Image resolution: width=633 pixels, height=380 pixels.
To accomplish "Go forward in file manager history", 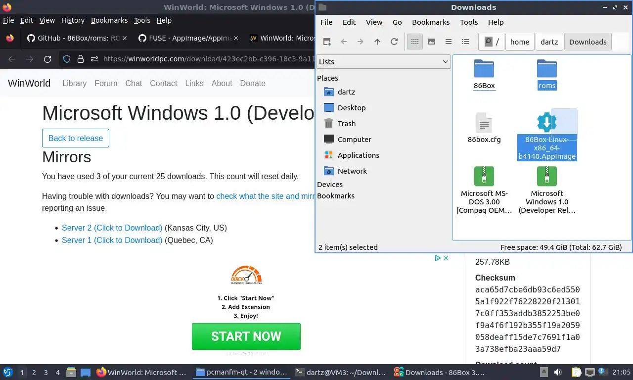I will (x=361, y=42).
